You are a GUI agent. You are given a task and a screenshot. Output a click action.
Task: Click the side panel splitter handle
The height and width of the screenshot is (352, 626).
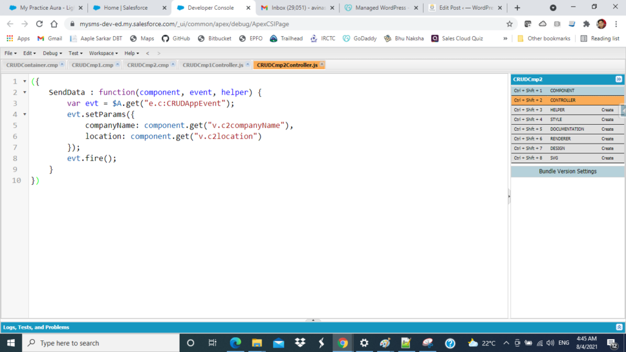(x=509, y=196)
